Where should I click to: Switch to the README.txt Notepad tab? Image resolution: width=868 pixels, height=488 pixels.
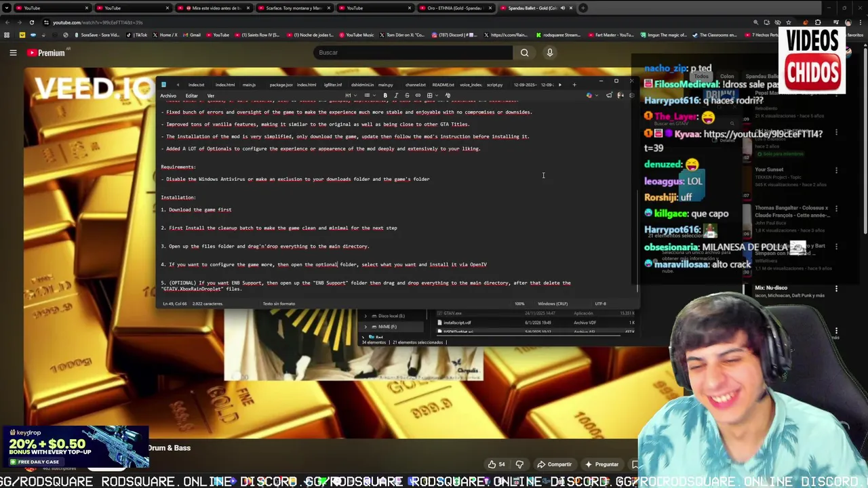[x=443, y=85]
